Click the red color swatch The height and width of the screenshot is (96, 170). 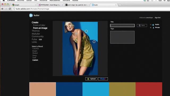coord(149,89)
